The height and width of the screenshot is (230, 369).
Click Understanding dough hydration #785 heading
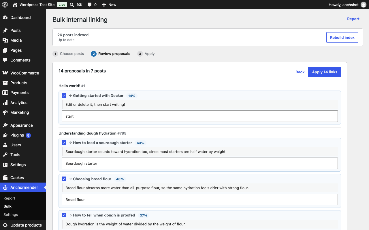92,133
